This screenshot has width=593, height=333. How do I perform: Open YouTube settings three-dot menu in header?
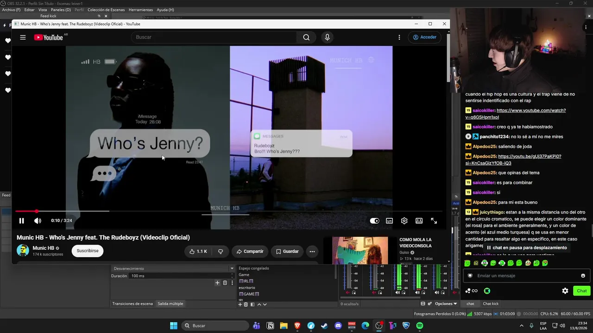click(399, 37)
